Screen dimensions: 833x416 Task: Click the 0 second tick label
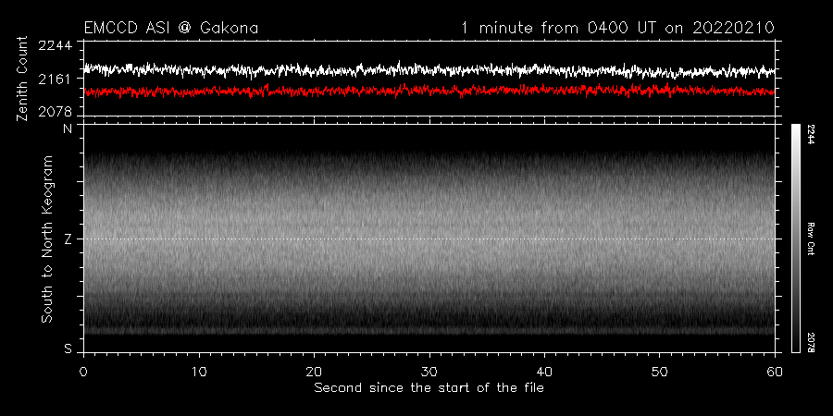(83, 371)
